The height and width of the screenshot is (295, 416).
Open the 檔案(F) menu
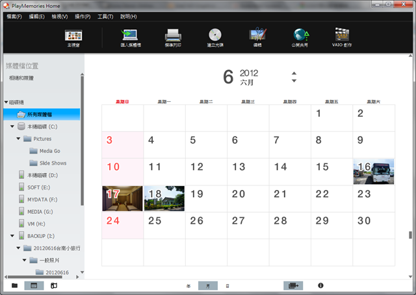click(x=14, y=17)
